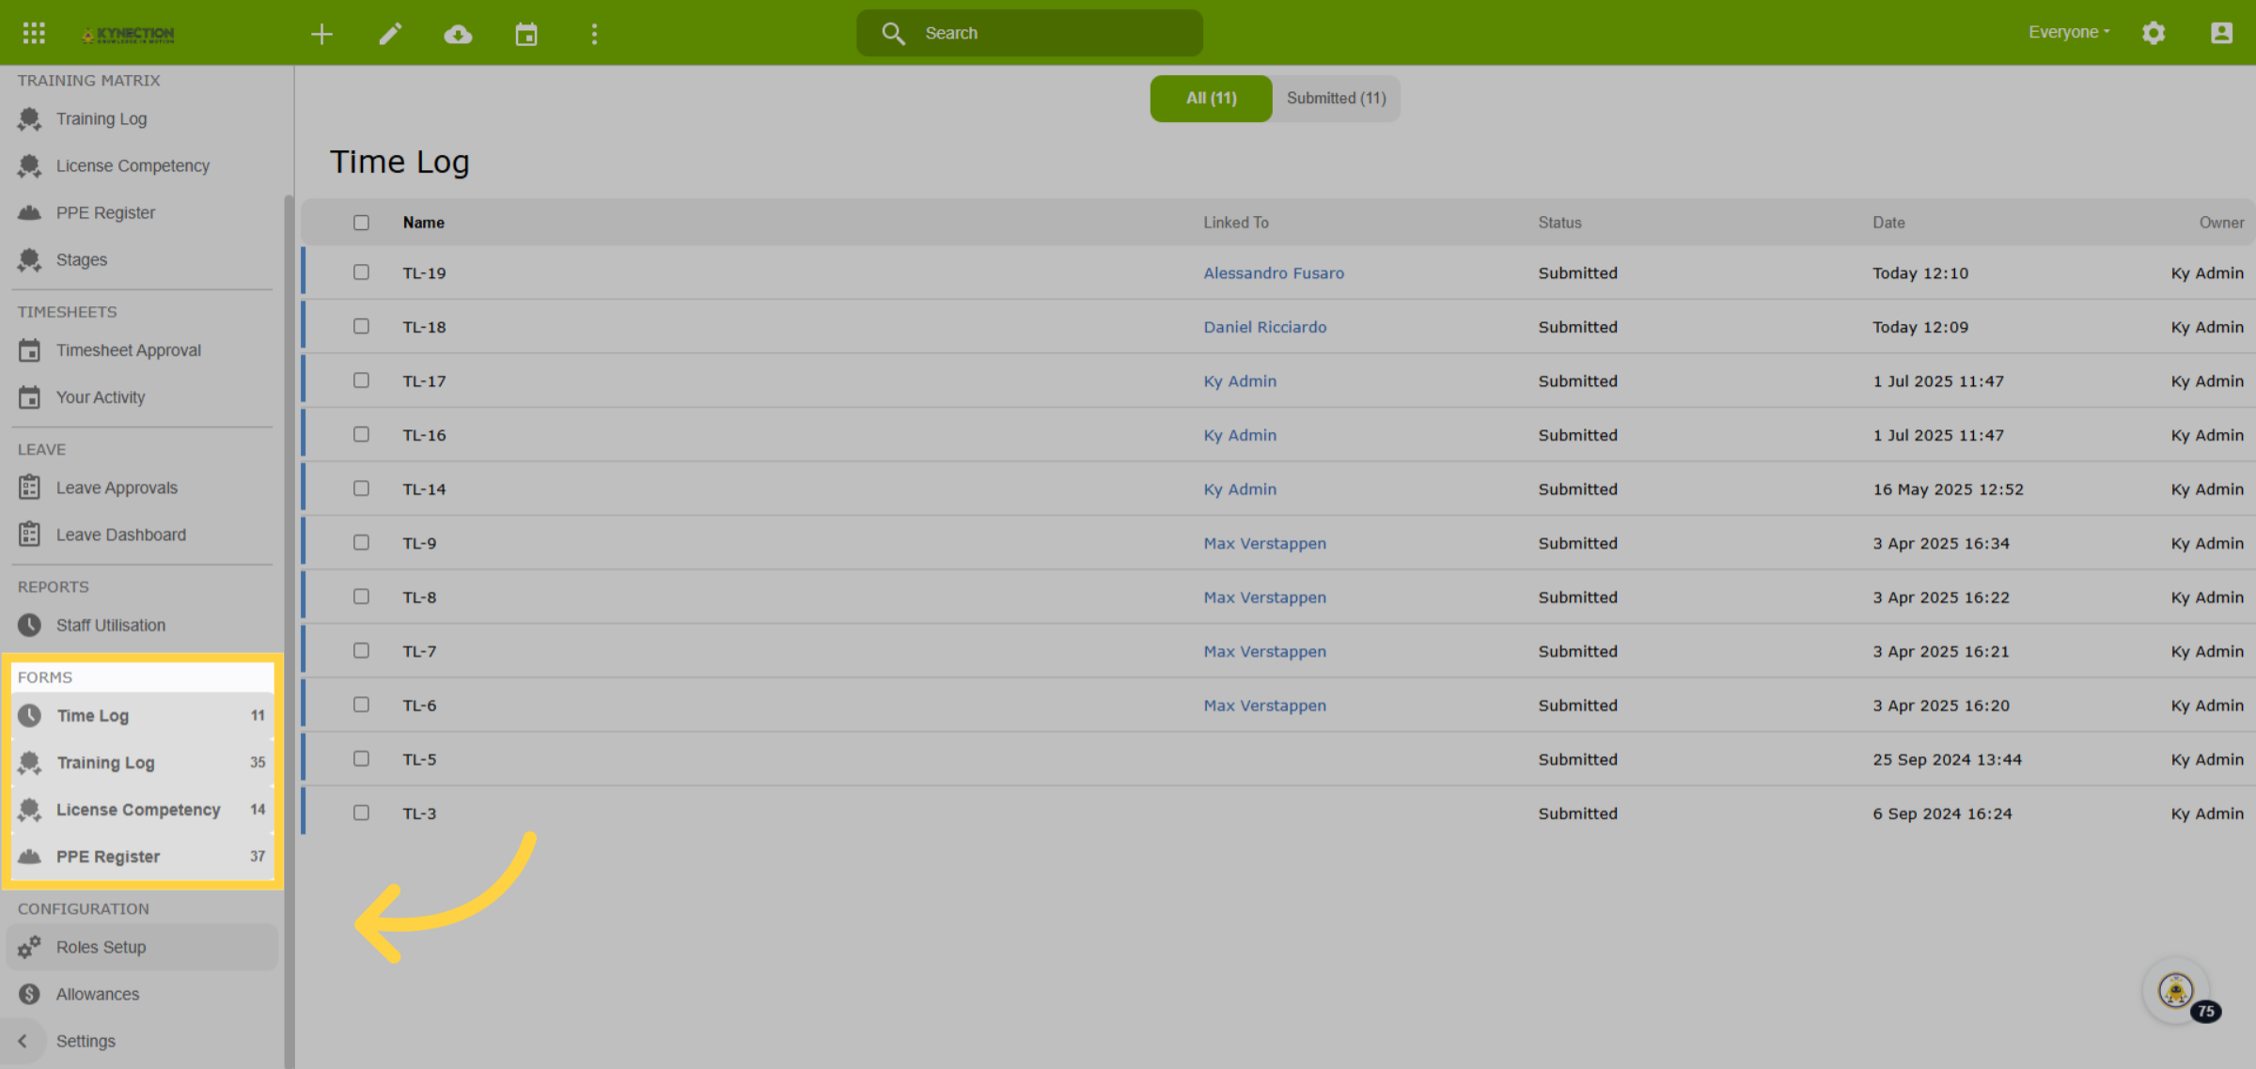
Task: Tick the checkbox for TL-19
Action: 361,272
